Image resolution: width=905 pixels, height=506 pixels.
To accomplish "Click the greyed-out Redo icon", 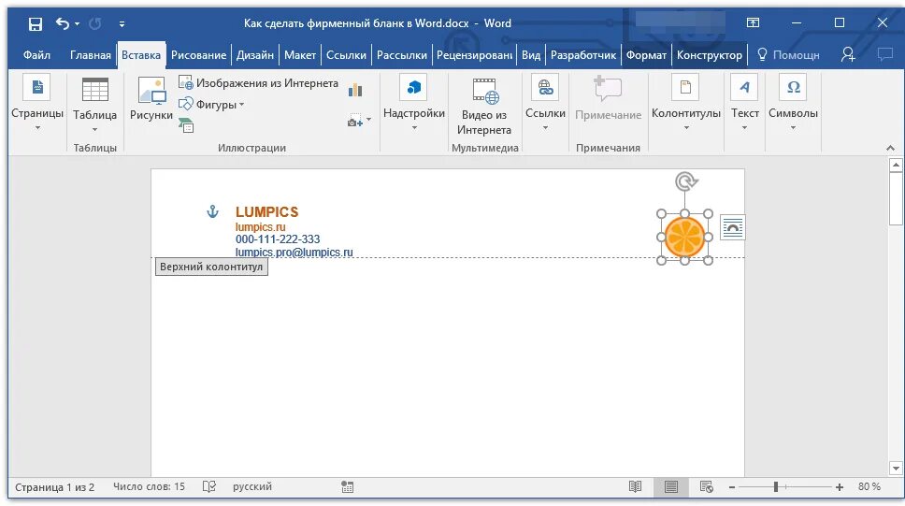I will click(x=95, y=23).
